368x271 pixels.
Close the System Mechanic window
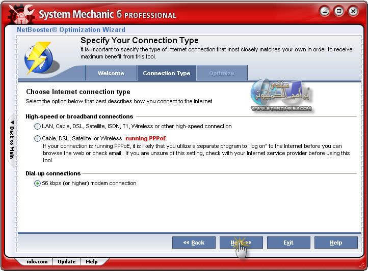[x=353, y=11]
